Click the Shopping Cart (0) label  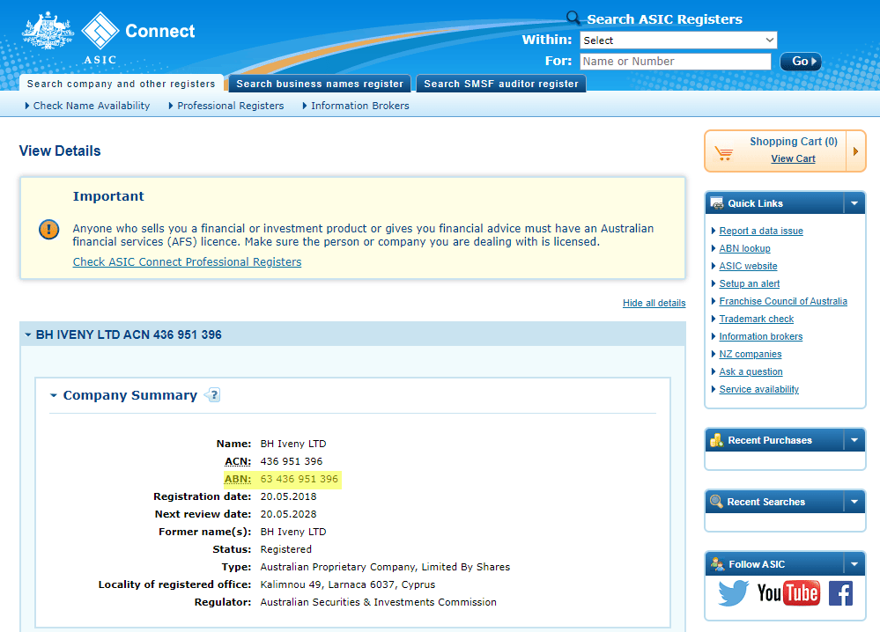point(794,142)
